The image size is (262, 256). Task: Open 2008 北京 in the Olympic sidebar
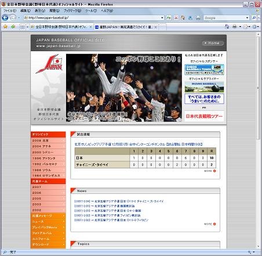tap(48, 140)
